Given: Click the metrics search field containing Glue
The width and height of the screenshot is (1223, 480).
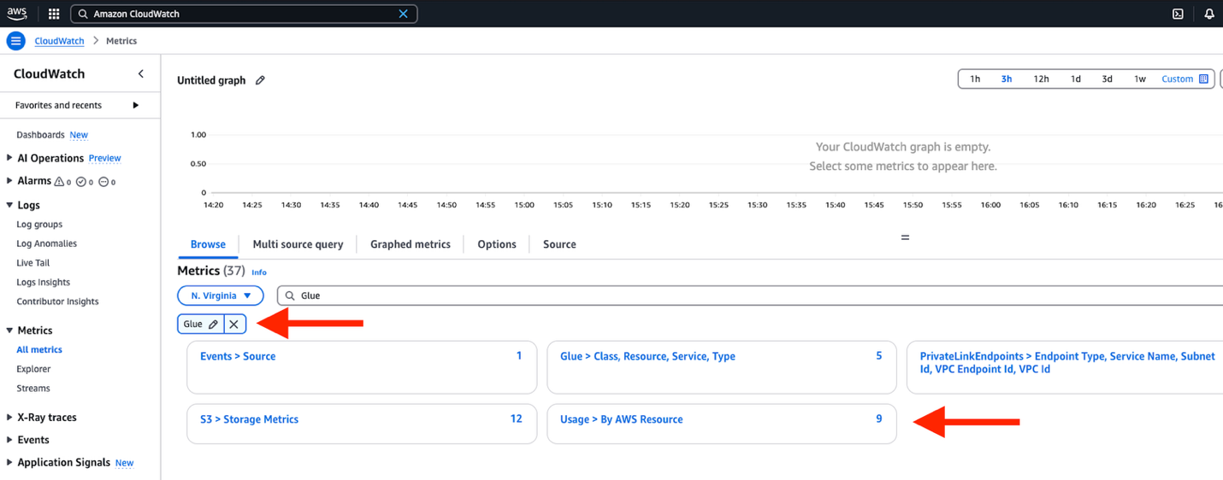Looking at the screenshot, I should (751, 296).
